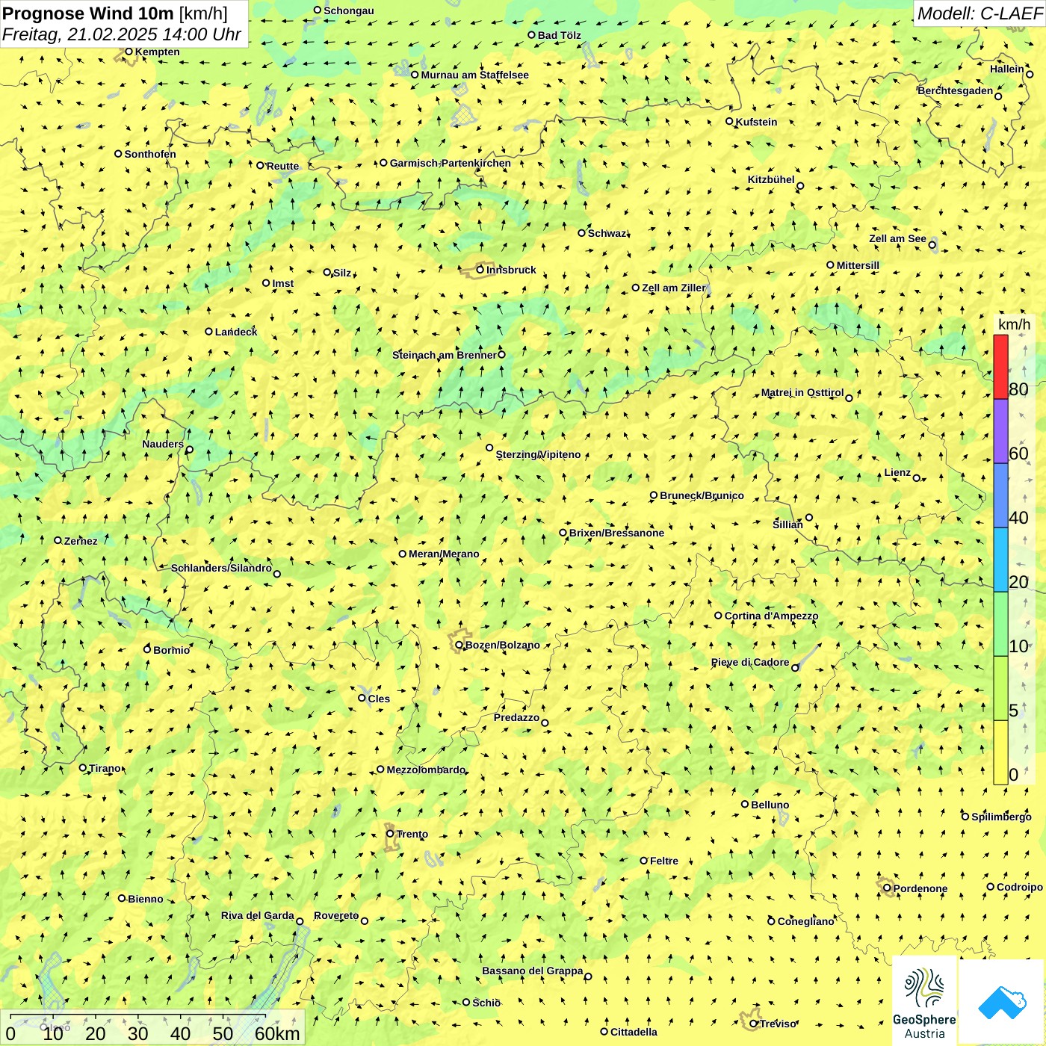Screen dimensions: 1046x1046
Task: Click the GeoSphere Austria logo
Action: tap(924, 1001)
